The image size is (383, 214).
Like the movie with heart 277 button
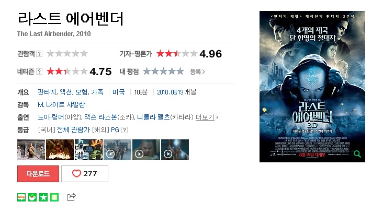[x=85, y=173]
